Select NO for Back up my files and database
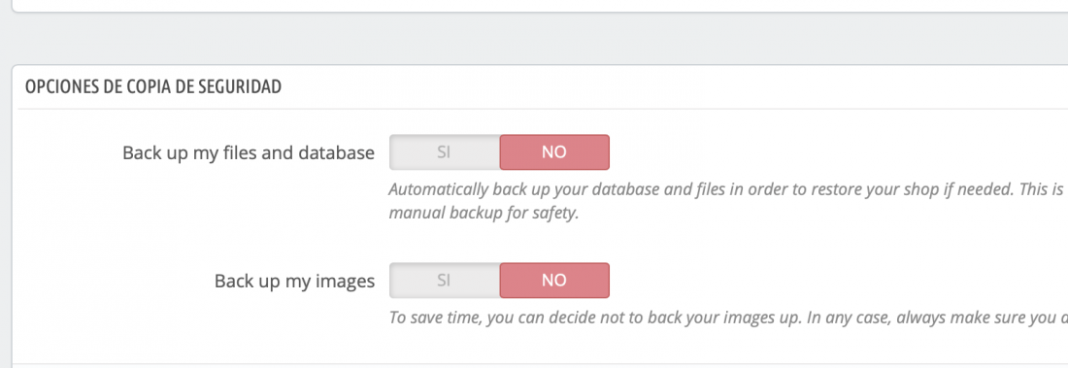1068x368 pixels. pos(554,152)
